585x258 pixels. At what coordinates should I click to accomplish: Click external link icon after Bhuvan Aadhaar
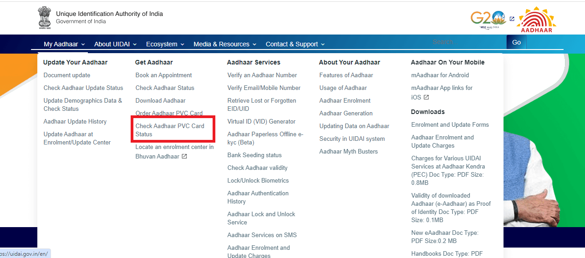[184, 156]
